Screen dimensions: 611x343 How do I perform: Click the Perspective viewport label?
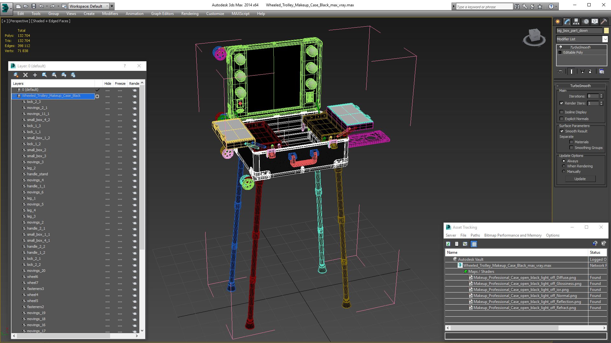19,21
